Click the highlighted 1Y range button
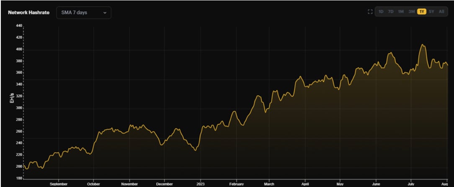454x187 pixels. click(x=421, y=12)
